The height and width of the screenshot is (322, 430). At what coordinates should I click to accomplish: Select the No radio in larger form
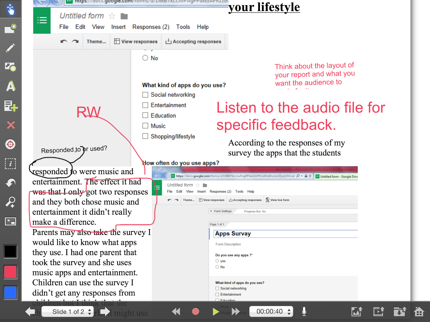tap(145, 58)
